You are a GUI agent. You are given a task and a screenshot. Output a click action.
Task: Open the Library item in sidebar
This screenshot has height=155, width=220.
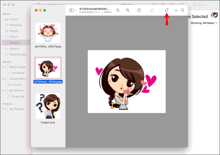pyautogui.click(x=14, y=19)
